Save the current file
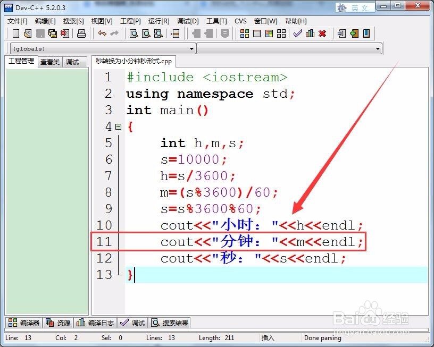 pos(39,33)
